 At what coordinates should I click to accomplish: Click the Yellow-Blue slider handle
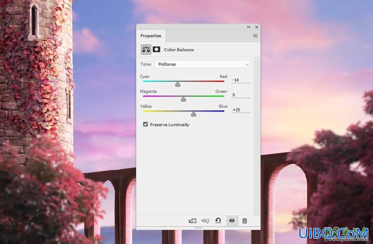click(194, 114)
